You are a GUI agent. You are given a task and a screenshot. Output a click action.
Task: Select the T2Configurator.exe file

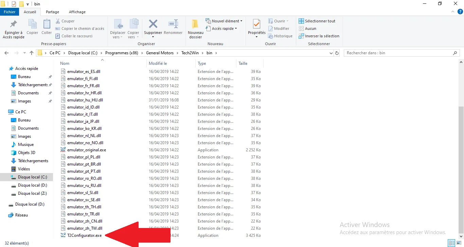(x=84, y=235)
